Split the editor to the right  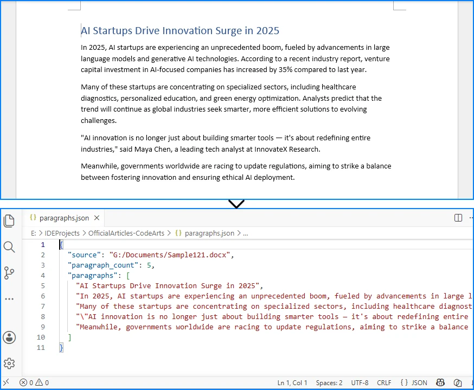pos(458,218)
